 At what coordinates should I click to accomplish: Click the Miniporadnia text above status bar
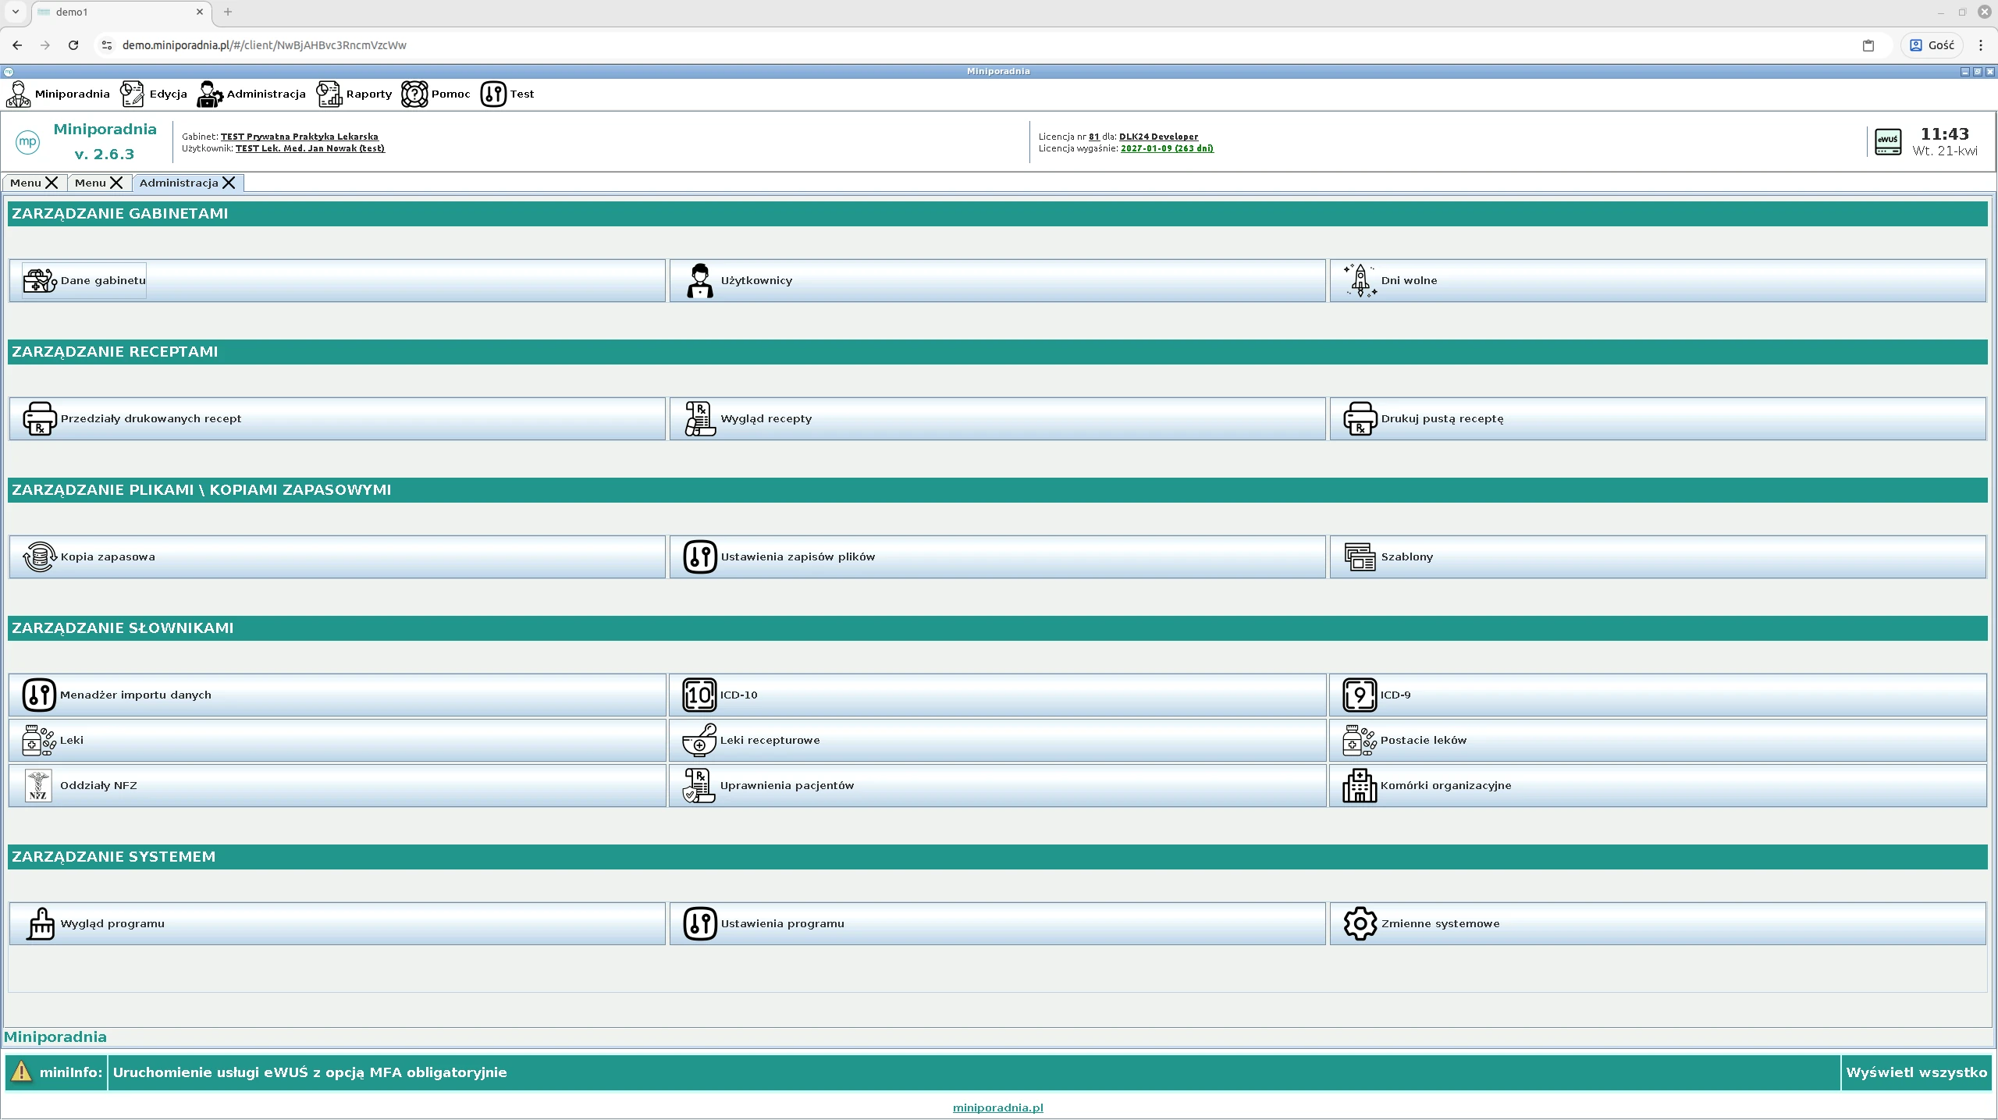[x=55, y=1036]
